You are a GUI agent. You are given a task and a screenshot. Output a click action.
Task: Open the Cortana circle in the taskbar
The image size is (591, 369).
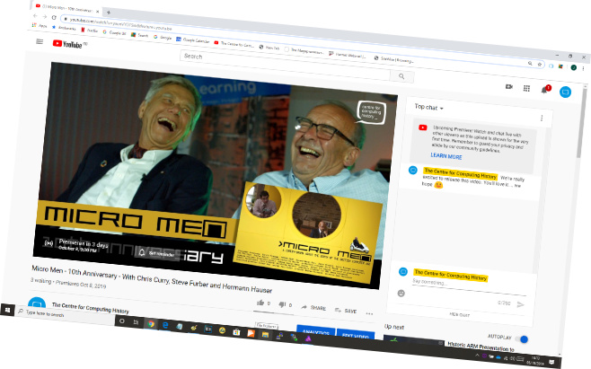[x=122, y=321]
